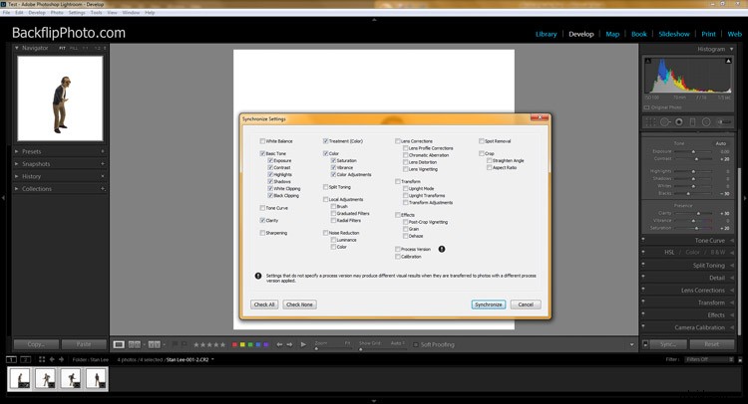The image size is (748, 404).
Task: Click the Process Version warning icon
Action: pyautogui.click(x=442, y=249)
